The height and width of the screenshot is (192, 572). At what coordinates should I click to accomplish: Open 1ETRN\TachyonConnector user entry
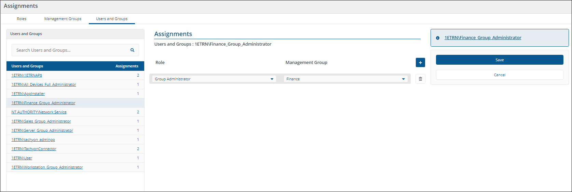(x=34, y=149)
